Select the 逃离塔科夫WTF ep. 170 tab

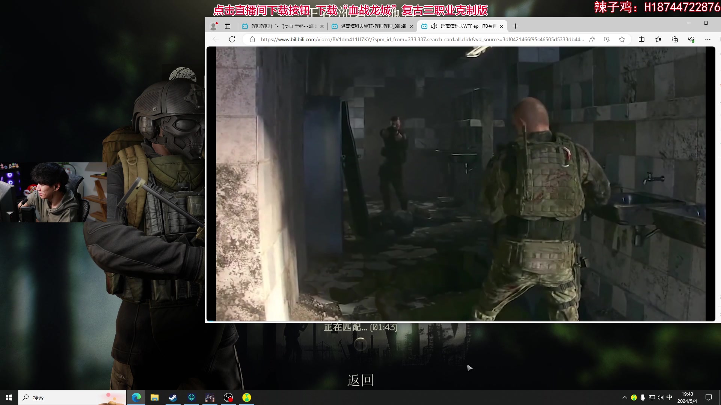pos(462,26)
